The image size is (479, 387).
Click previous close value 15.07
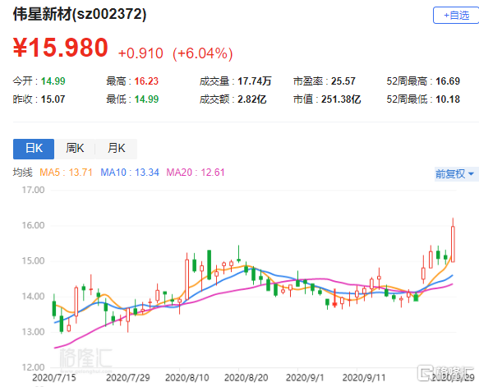point(53,99)
